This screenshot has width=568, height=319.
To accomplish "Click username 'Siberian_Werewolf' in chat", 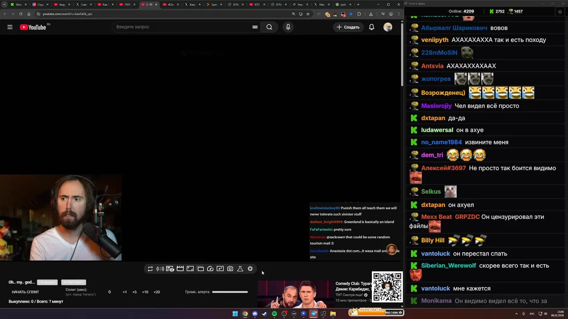I will coord(449,266).
